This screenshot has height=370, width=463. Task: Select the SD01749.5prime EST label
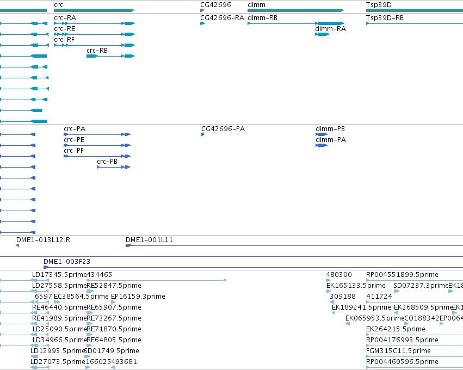coord(112,351)
